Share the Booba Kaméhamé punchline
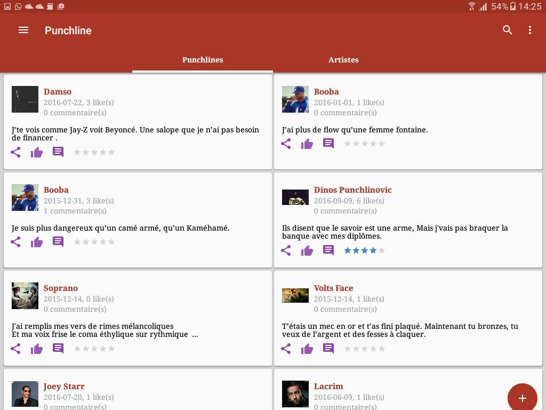The image size is (546, 410). (15, 242)
